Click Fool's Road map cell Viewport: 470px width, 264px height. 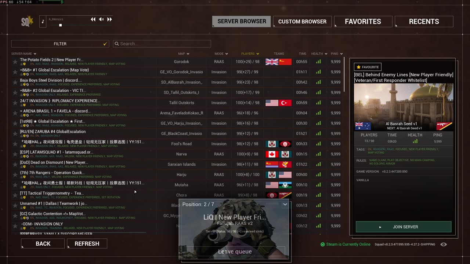[181, 144]
